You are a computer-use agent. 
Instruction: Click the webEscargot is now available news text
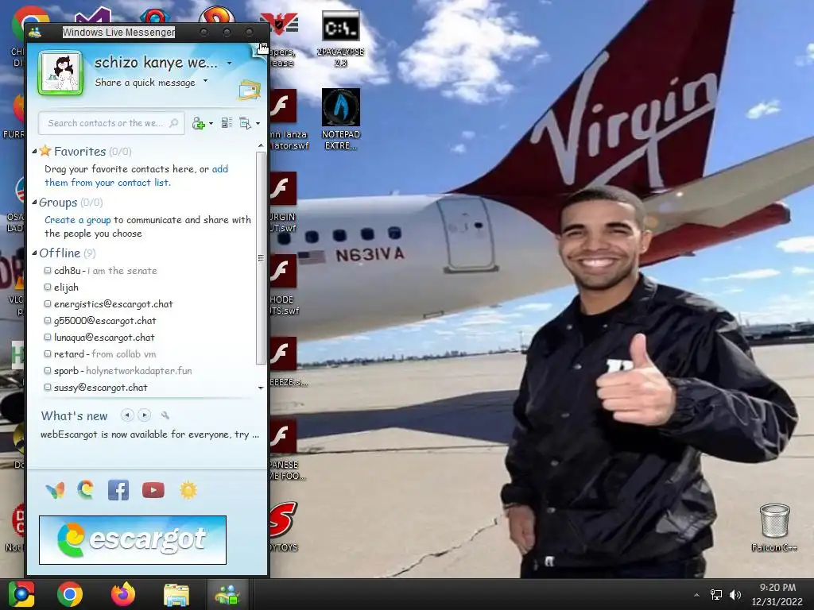(149, 434)
